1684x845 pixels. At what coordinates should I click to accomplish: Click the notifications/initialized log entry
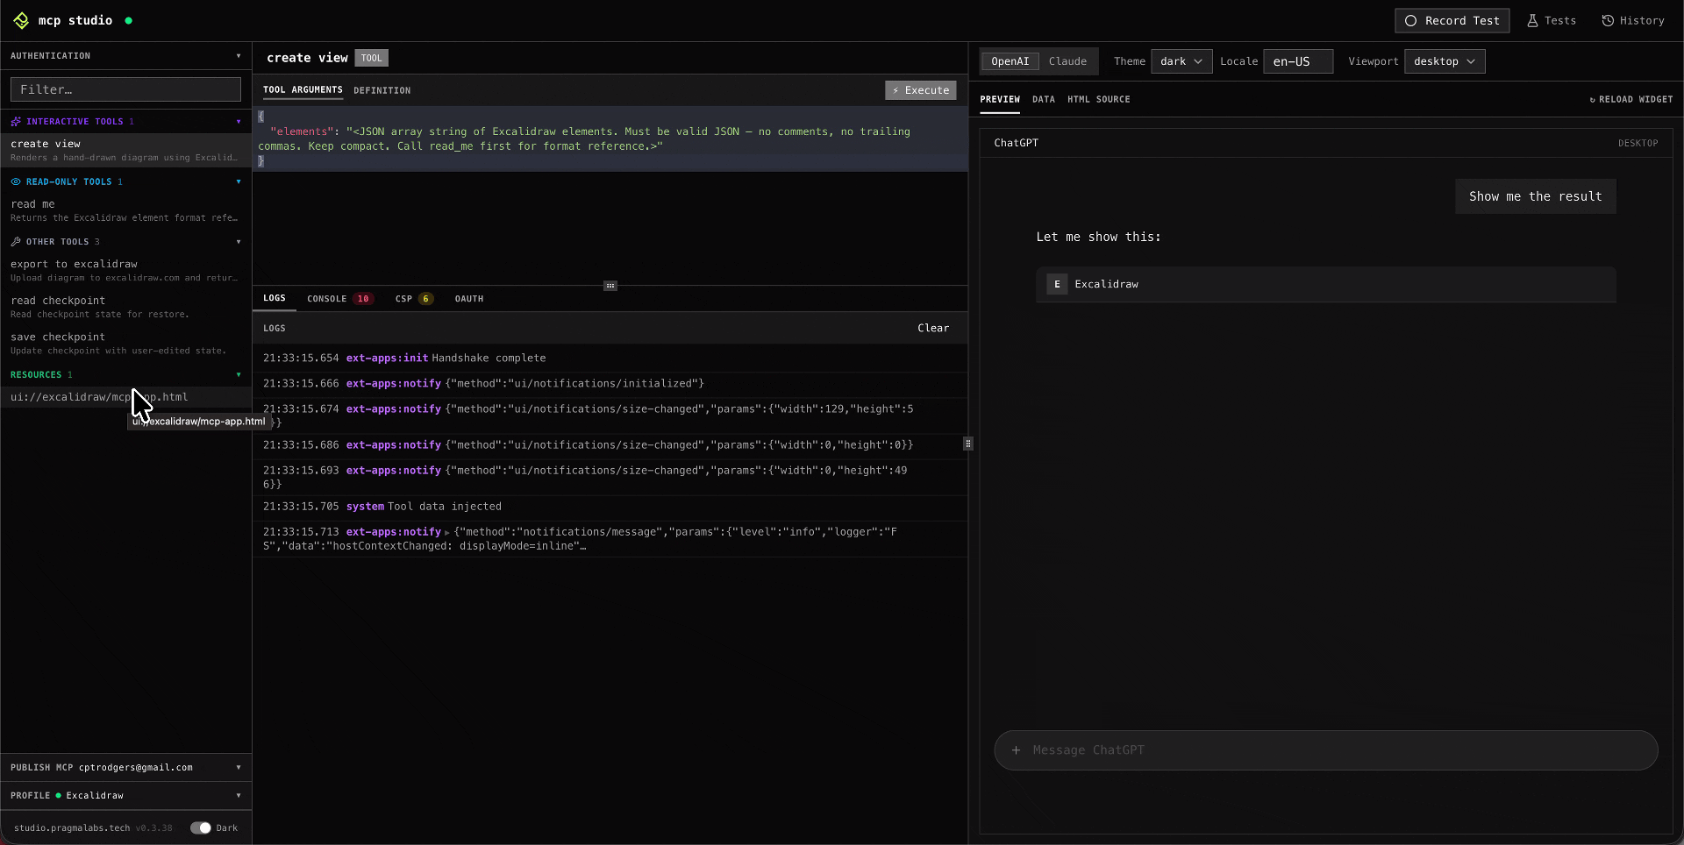point(610,384)
